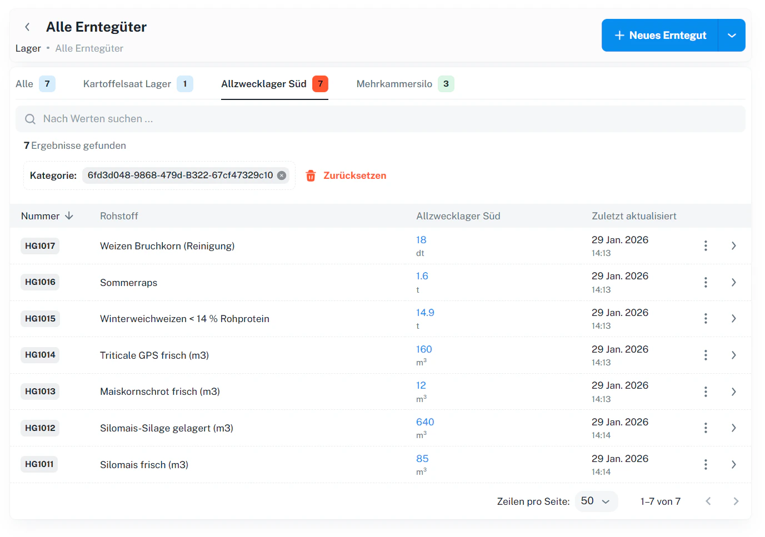This screenshot has width=765, height=537.
Task: Open the three-dot menu for HG1016 Sommerraps
Action: (706, 282)
